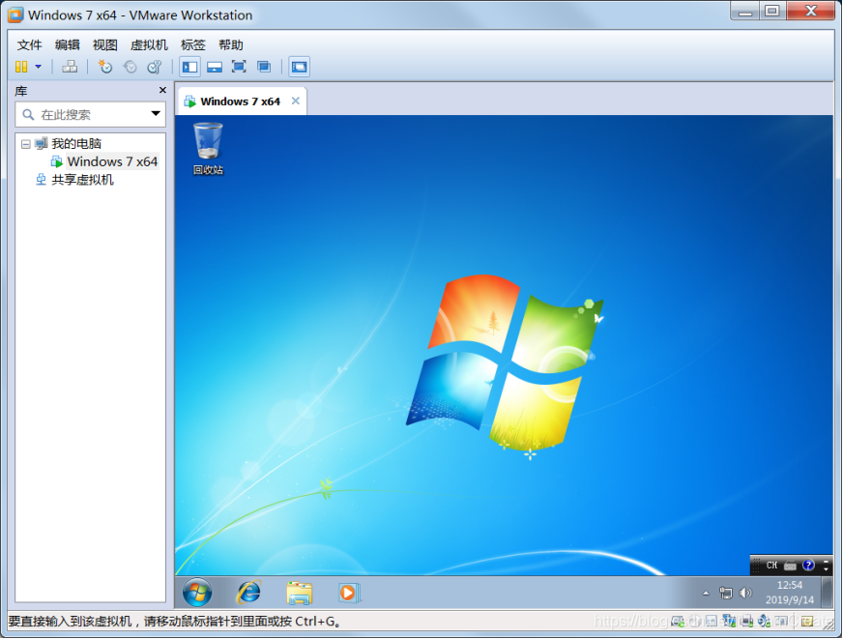Close the Windows 7 x64 tab
This screenshot has height=639, width=843.
click(x=296, y=102)
